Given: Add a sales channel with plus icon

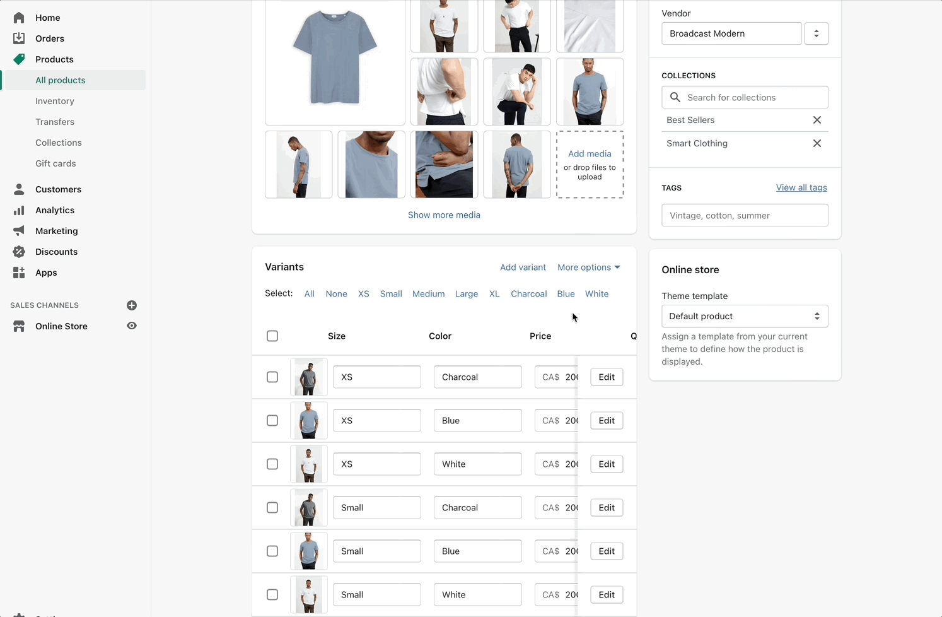Looking at the screenshot, I should click(x=132, y=305).
